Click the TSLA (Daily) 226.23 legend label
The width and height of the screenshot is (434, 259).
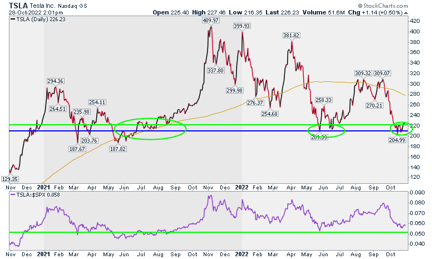[41, 19]
